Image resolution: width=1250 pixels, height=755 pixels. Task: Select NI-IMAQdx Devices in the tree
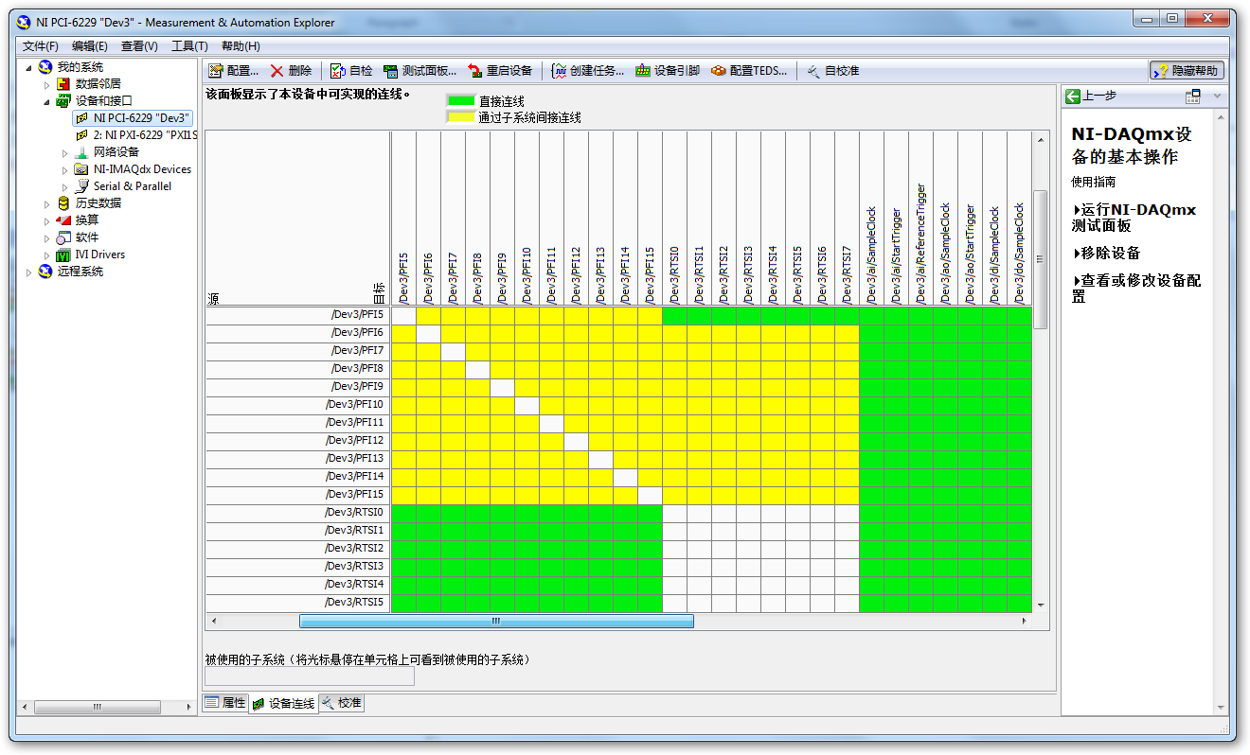tap(142, 169)
